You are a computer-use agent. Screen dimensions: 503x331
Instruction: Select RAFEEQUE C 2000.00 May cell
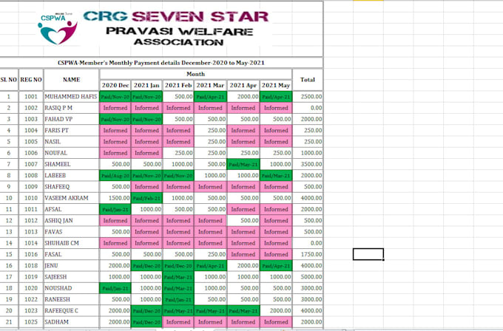click(x=276, y=310)
